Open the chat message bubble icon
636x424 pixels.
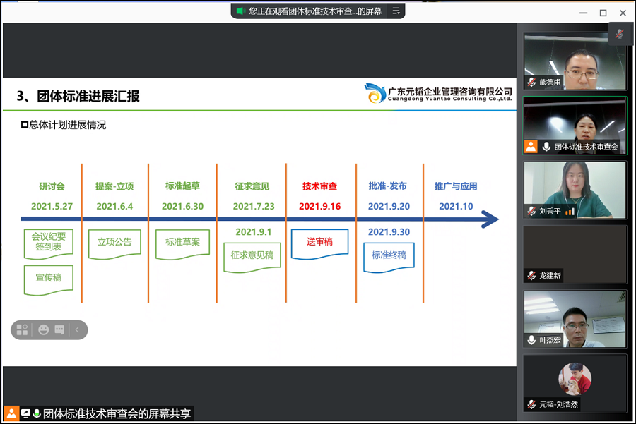(59, 329)
